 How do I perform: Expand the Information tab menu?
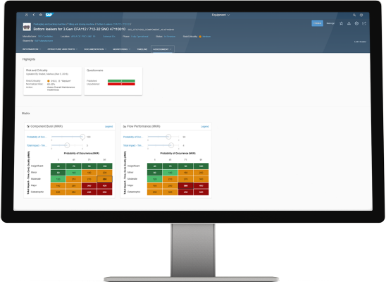(x=32, y=49)
